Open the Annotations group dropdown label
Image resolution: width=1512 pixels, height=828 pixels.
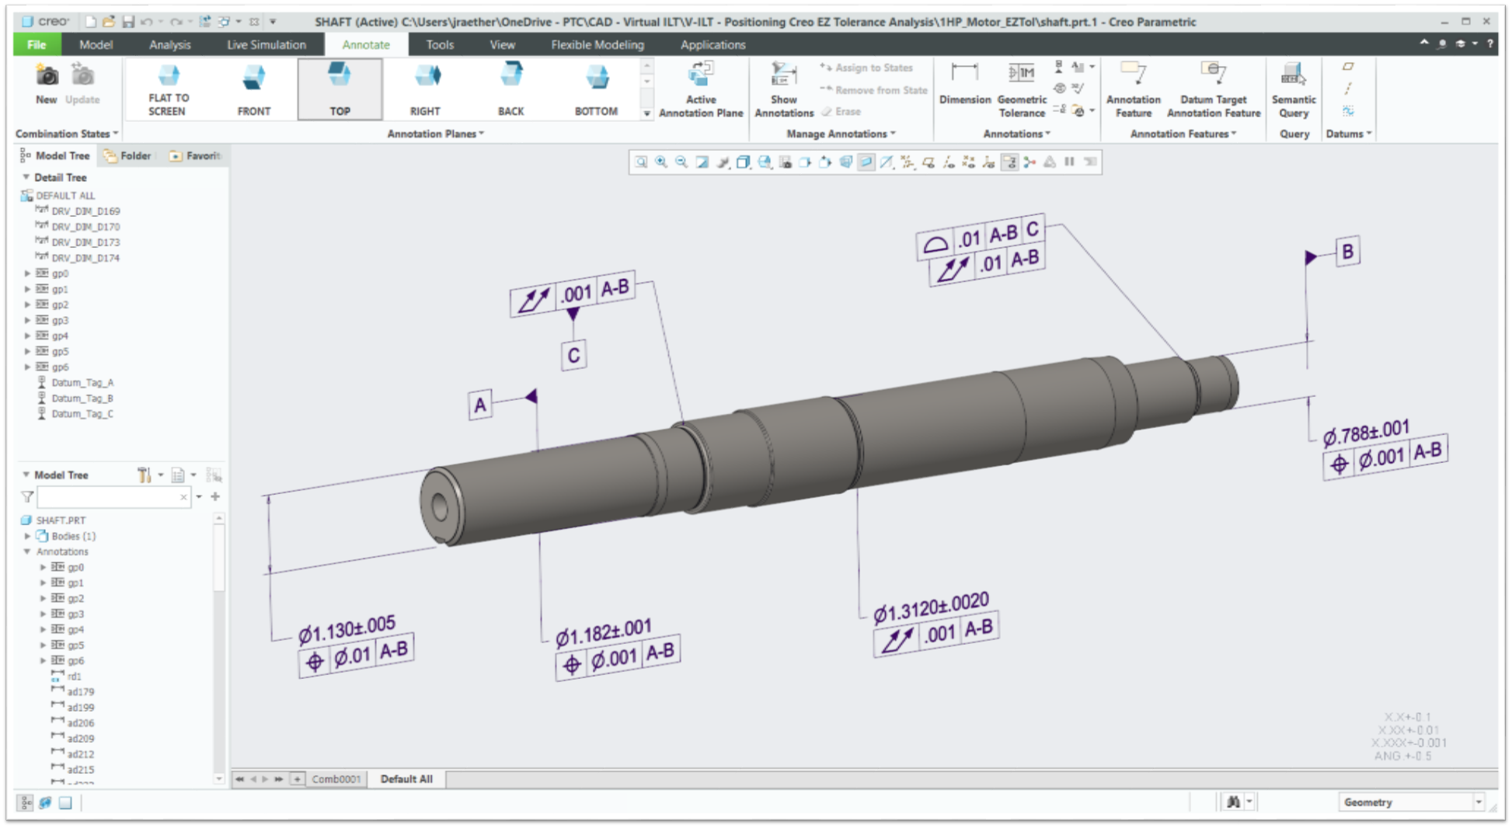click(1016, 134)
